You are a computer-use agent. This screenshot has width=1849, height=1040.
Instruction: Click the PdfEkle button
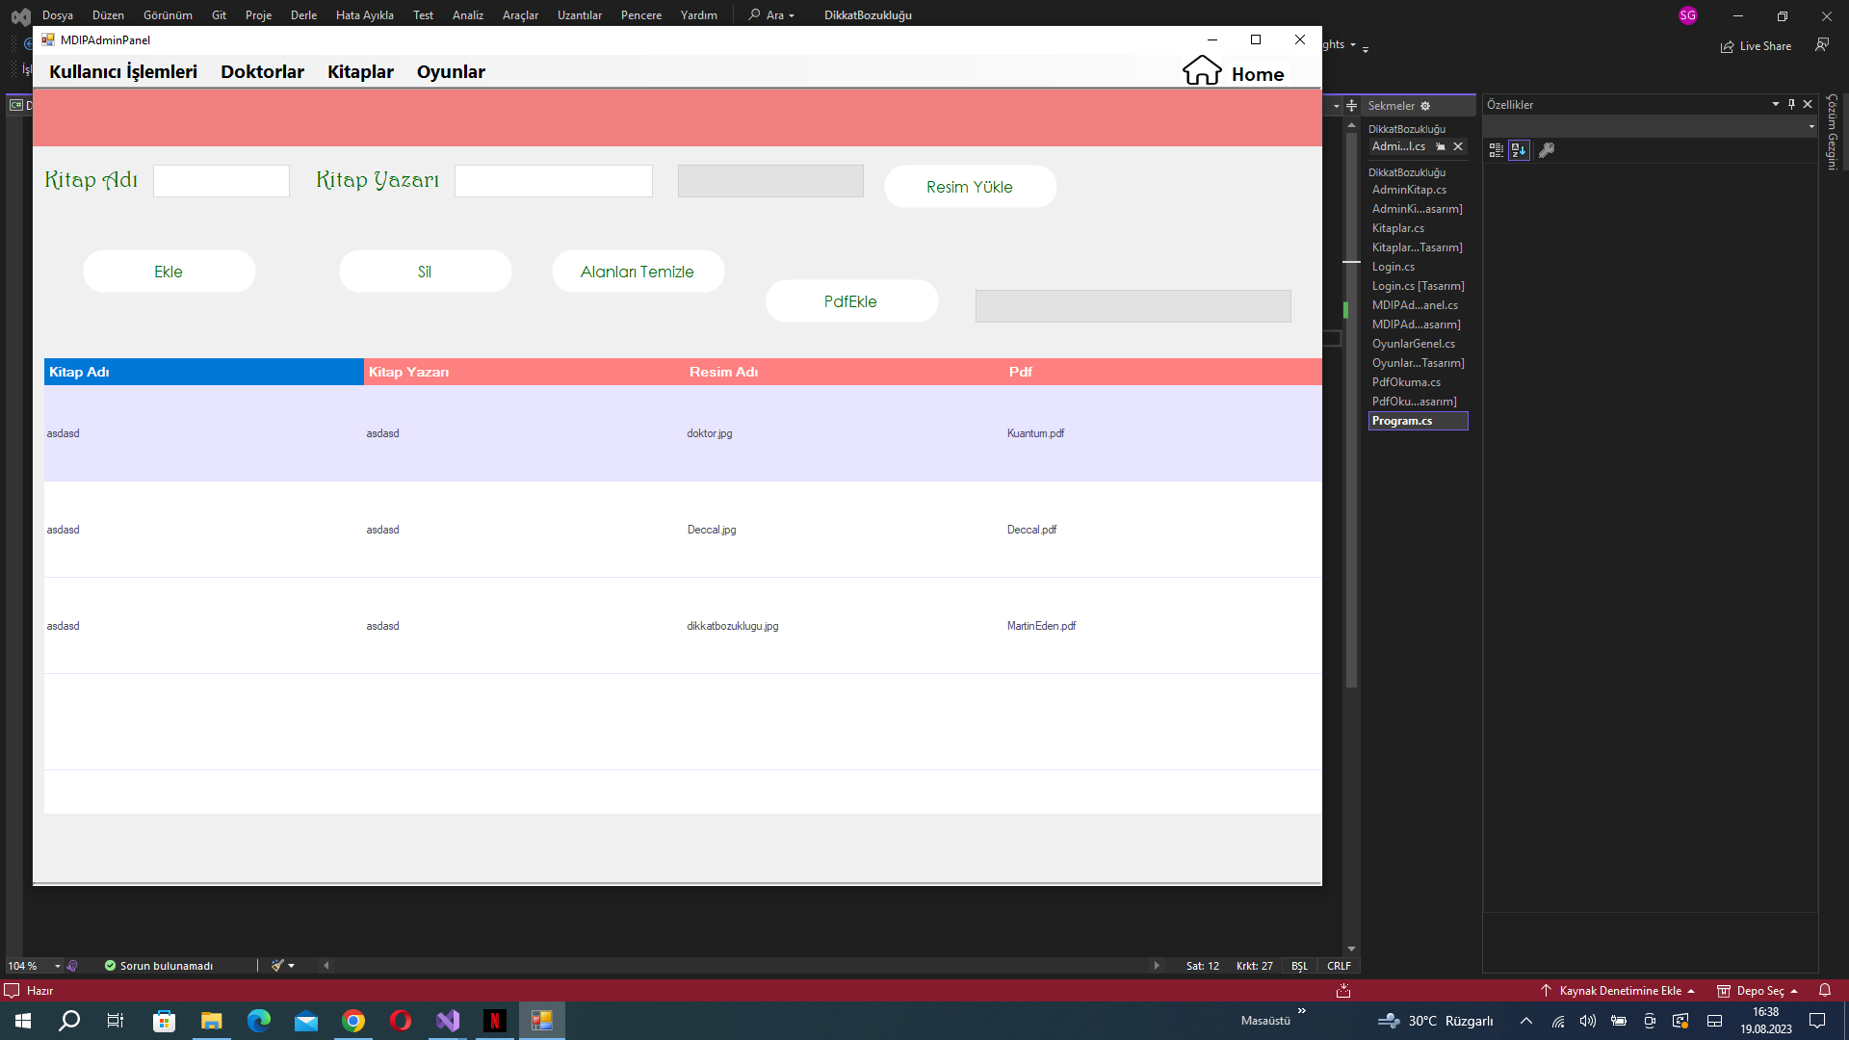tap(851, 301)
